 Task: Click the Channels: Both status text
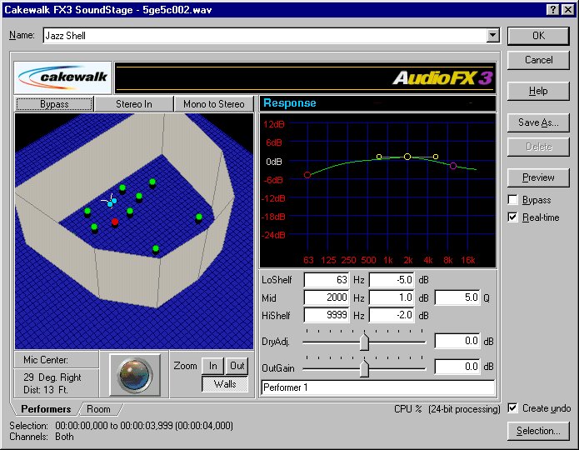coord(42,437)
